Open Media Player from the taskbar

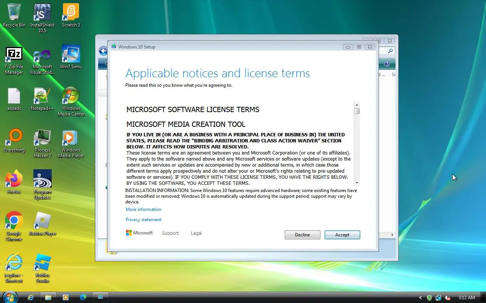(x=65, y=297)
